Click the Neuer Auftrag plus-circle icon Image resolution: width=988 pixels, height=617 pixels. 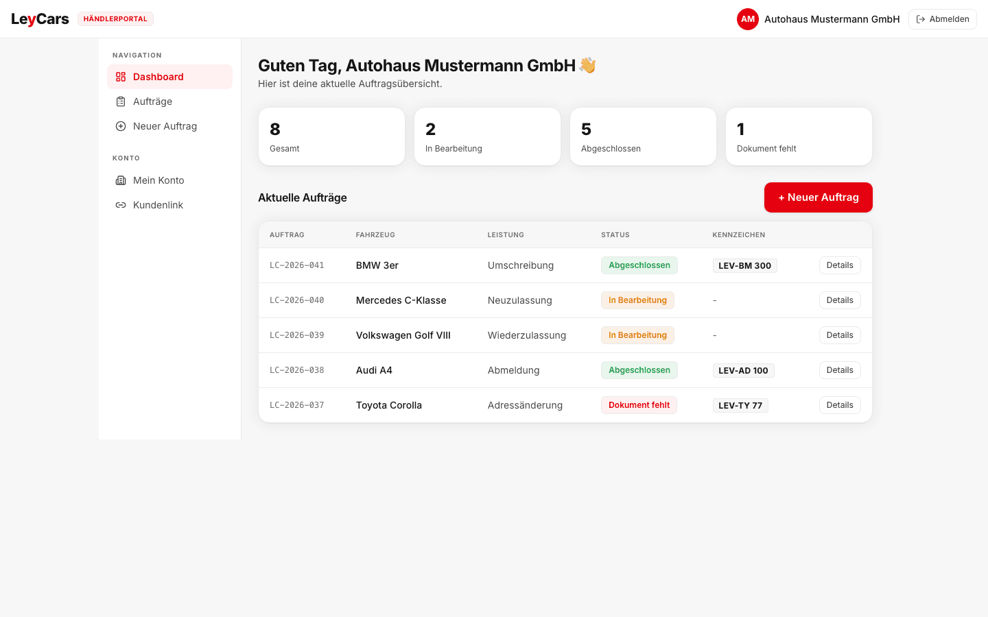[121, 126]
